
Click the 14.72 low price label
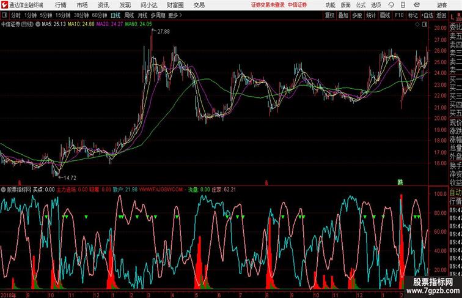click(x=70, y=178)
